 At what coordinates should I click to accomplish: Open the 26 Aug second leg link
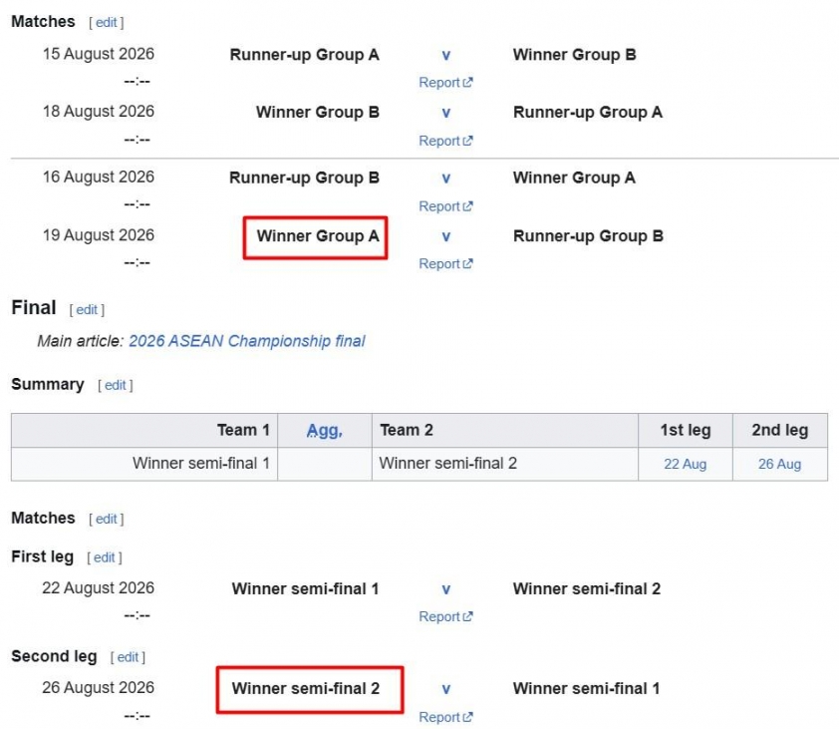click(779, 464)
